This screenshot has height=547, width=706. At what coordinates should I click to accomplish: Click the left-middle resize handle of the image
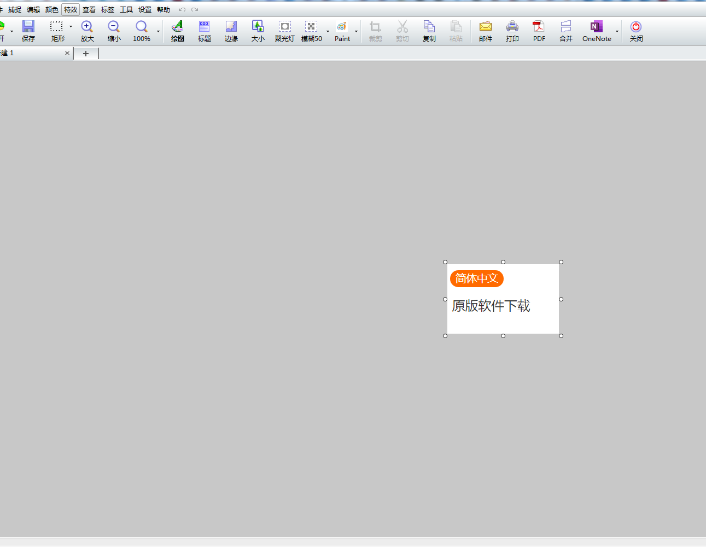[x=445, y=299]
